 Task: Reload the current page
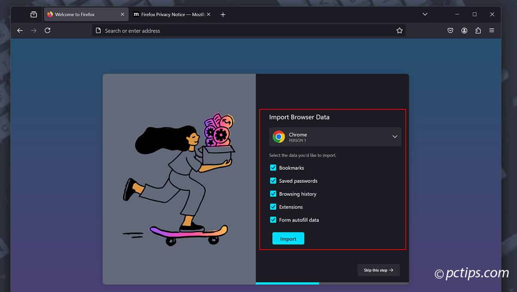[47, 31]
